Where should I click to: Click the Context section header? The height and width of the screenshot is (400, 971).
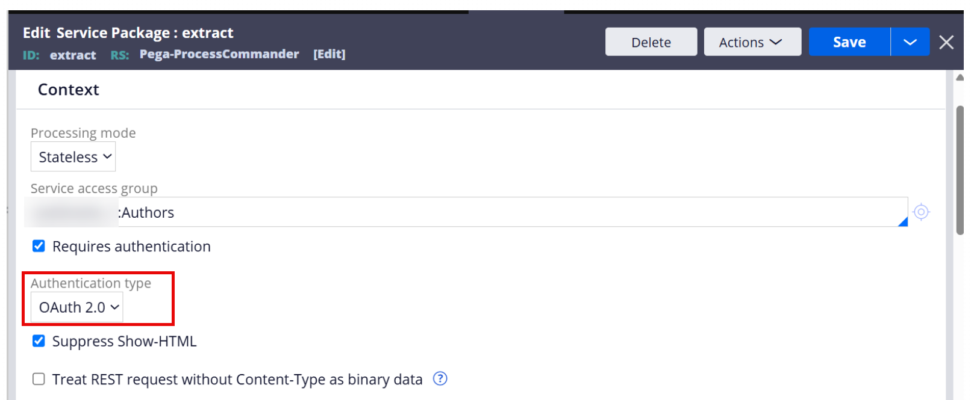[68, 90]
